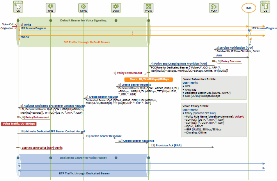Click "6) Create Bearer Request" label
Image resolution: width=277 pixels, height=181 pixels.
pos(135,84)
